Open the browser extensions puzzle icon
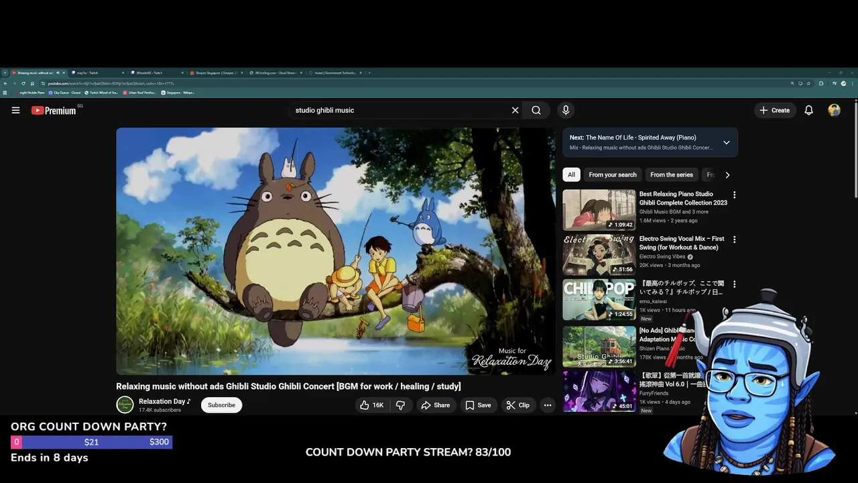The image size is (858, 483). [x=821, y=83]
